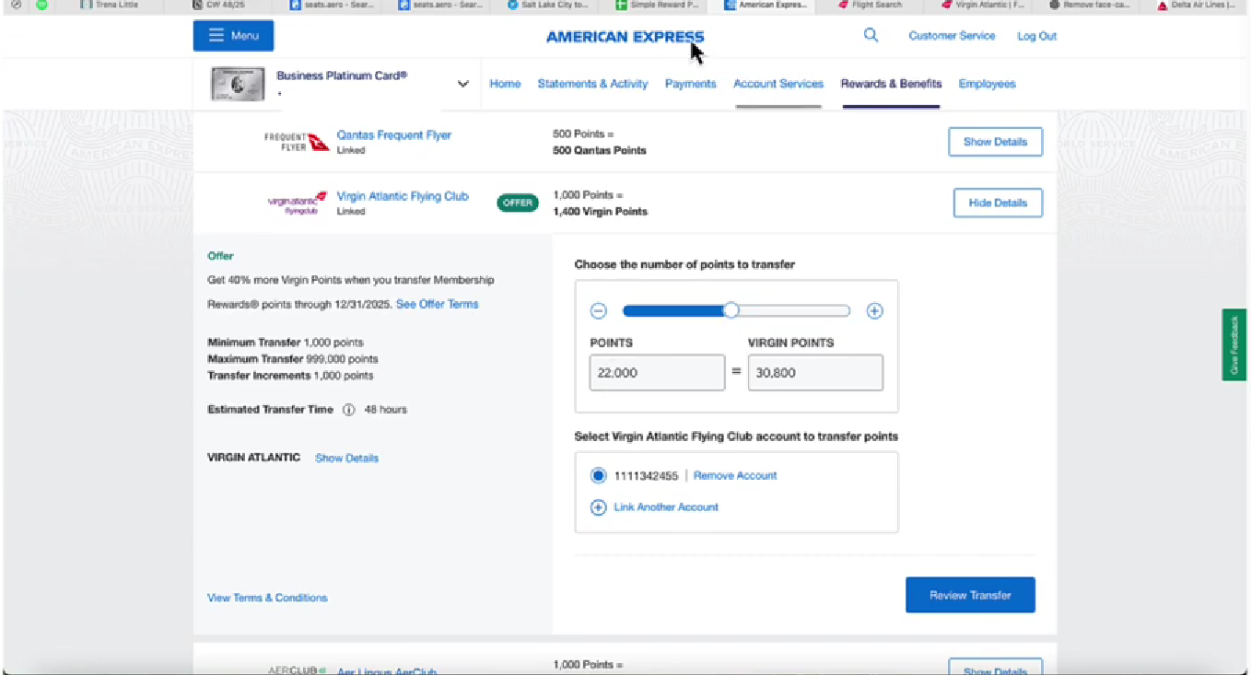Switch to the Delta Air Lines browser tab
Screen dimensions: 1251x675
tap(1196, 6)
